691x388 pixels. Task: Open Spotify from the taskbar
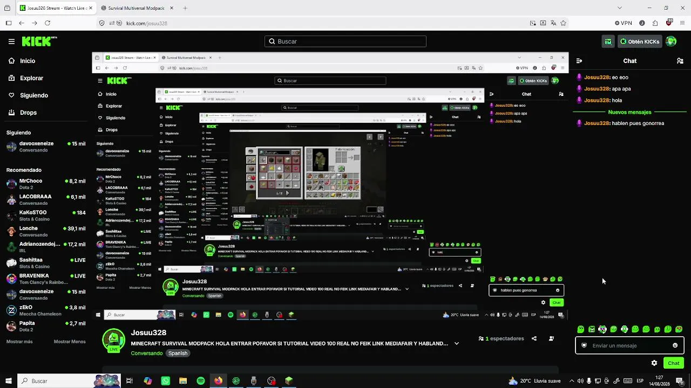click(x=201, y=381)
